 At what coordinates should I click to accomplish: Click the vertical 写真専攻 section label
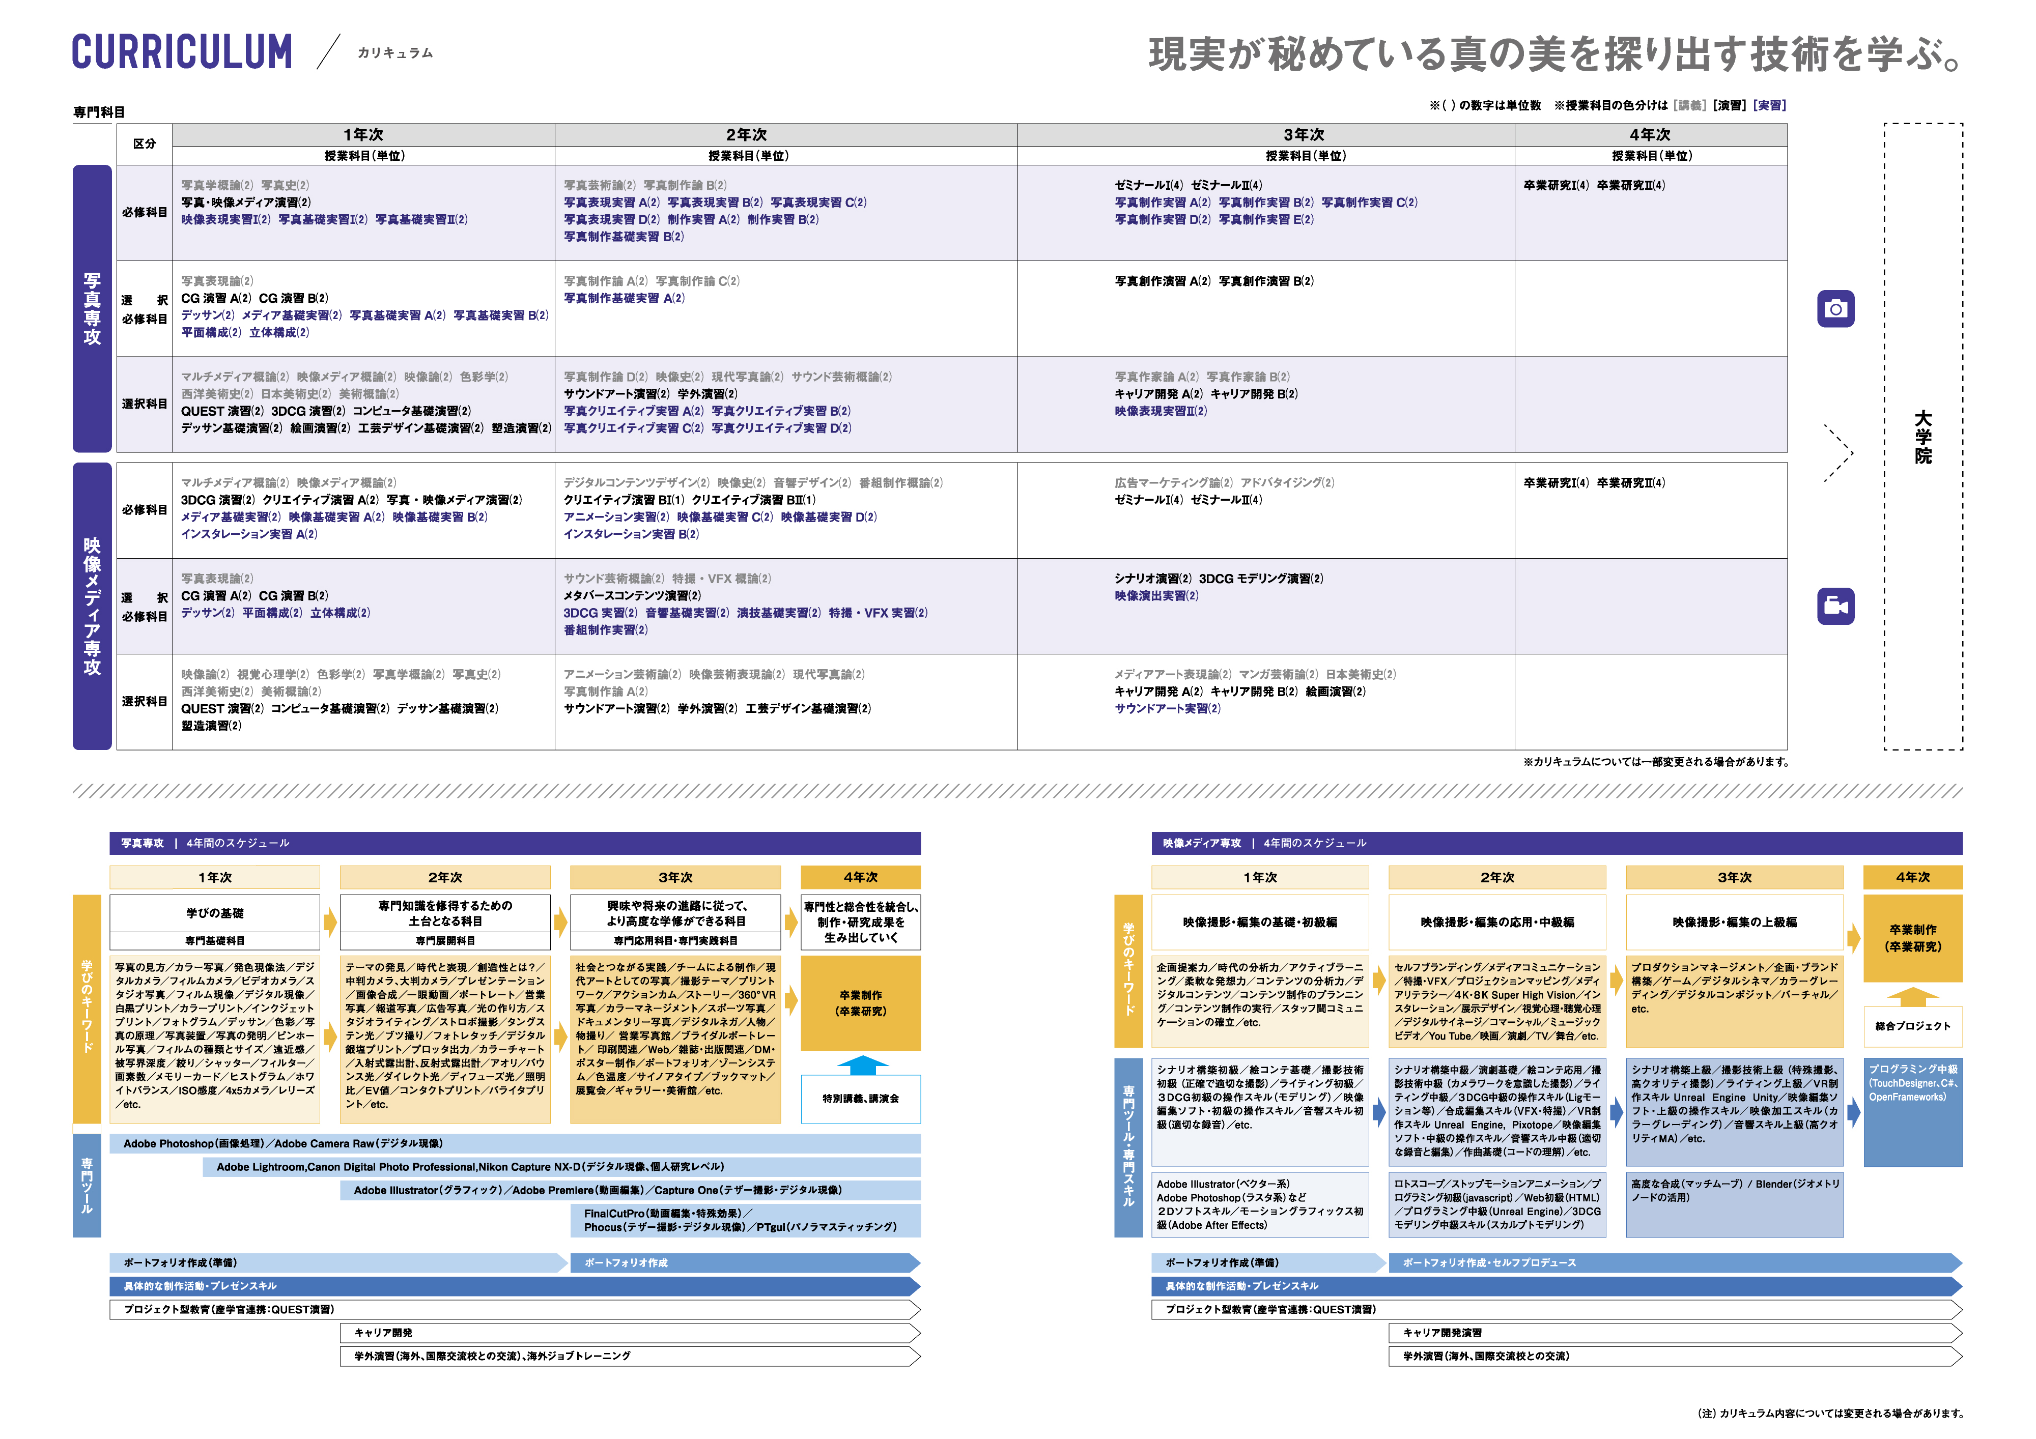click(x=92, y=308)
